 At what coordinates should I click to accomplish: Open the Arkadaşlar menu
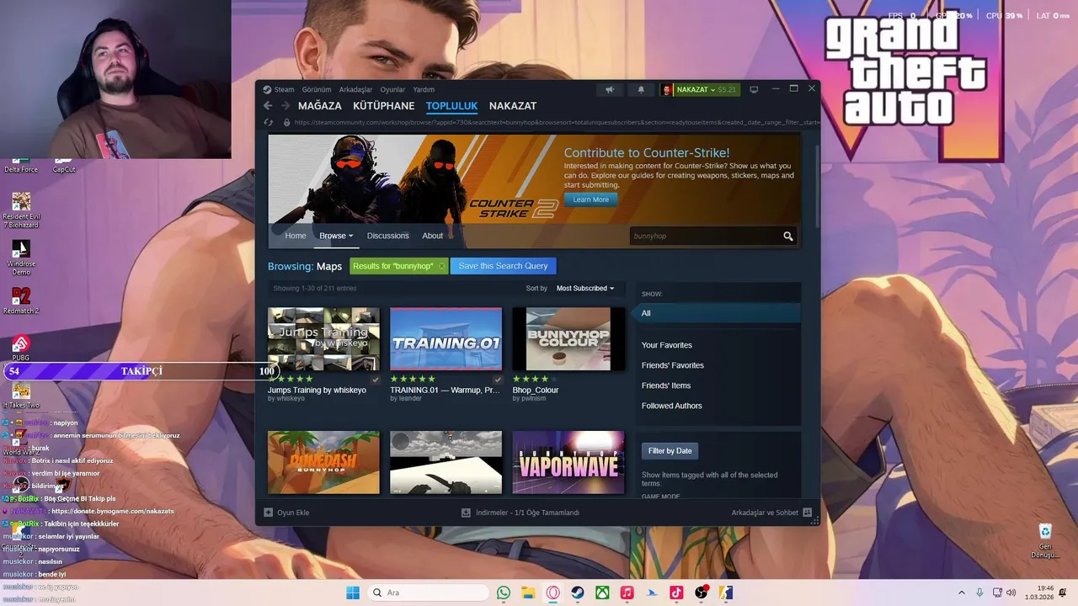click(x=355, y=89)
